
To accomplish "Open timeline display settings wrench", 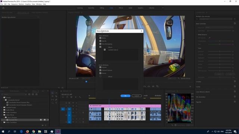I will pos(80,97).
